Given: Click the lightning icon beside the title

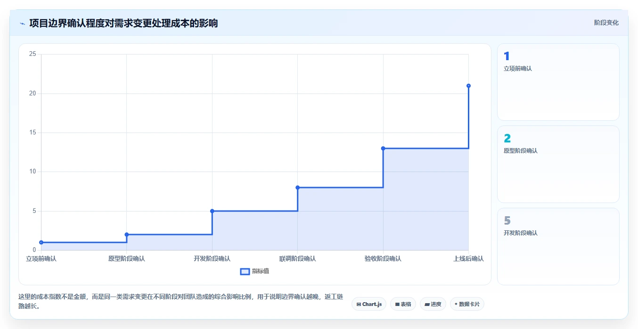Looking at the screenshot, I should [x=23, y=23].
